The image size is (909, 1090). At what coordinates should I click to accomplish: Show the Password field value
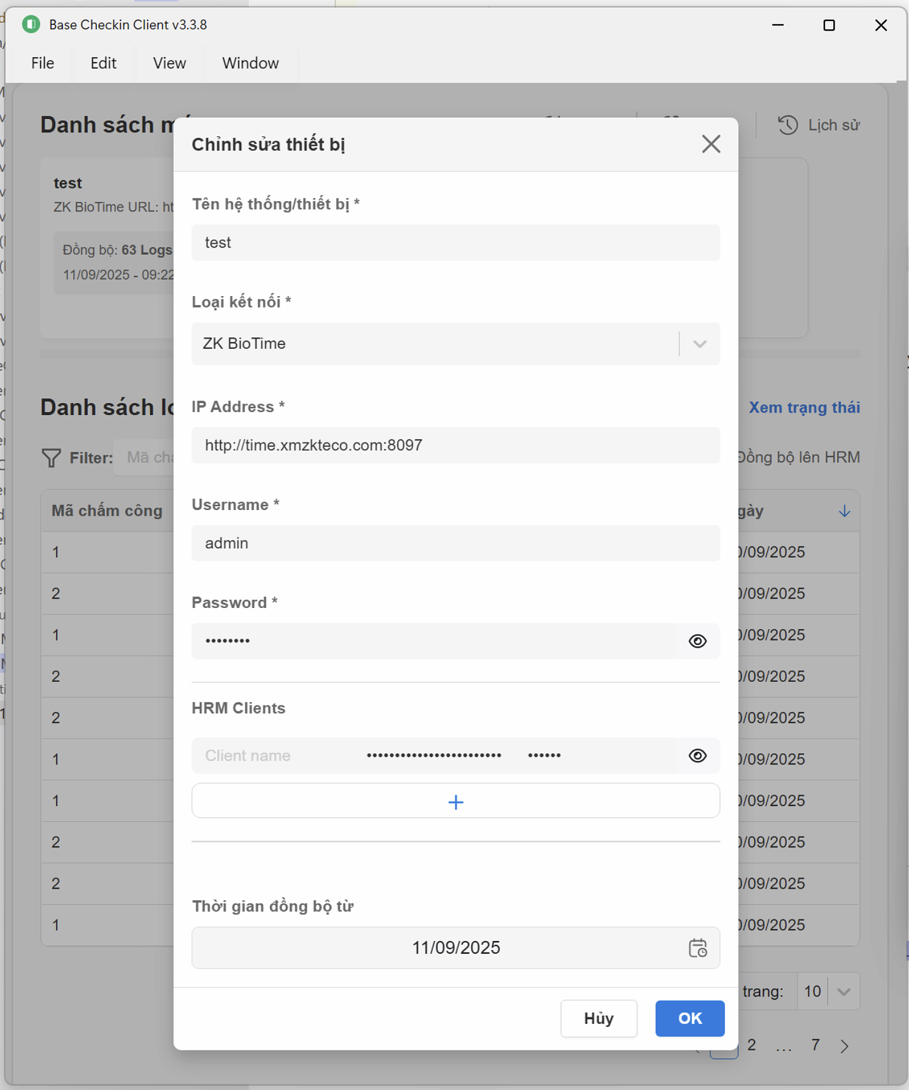click(697, 641)
